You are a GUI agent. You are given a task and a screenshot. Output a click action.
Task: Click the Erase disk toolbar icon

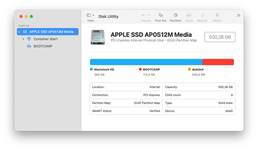pyautogui.click(x=189, y=15)
